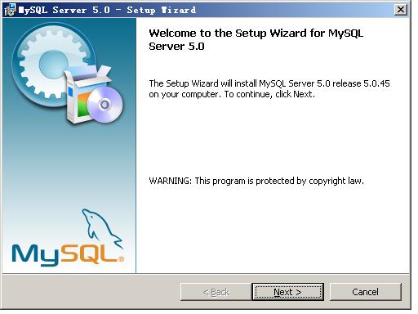Click the 'To continue, click Next' sentence

pyautogui.click(x=269, y=94)
